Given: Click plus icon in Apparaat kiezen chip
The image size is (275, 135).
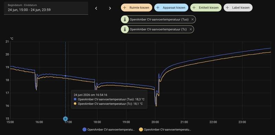Looking at the screenshot, I should point(158,8).
